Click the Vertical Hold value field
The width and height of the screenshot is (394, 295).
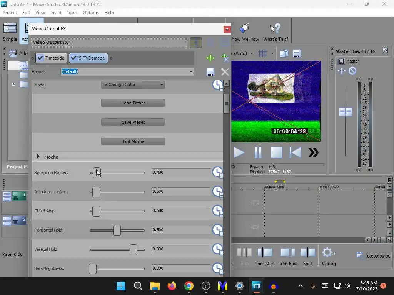coord(181,249)
